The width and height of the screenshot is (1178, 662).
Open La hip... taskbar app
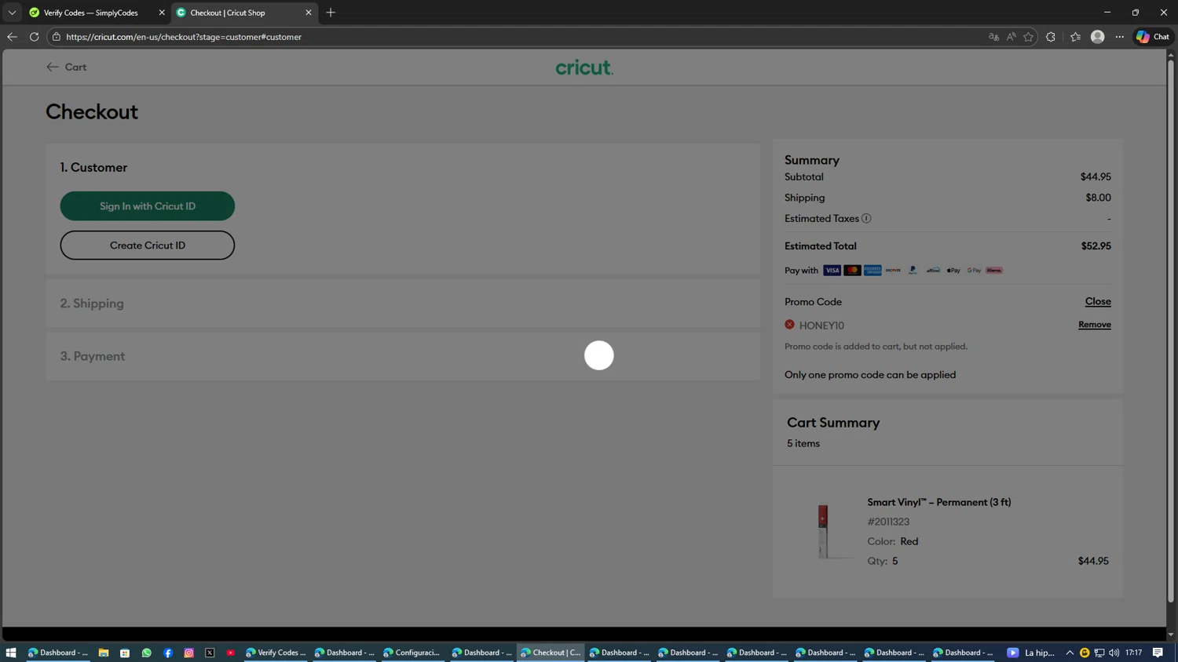(1031, 653)
